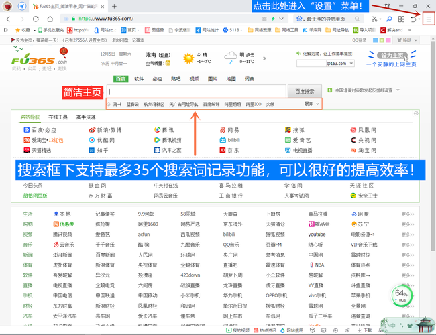Viewport: 436px width, 335px height.
Task: Click the search icon in the Baidu search box
Action: 357,19
